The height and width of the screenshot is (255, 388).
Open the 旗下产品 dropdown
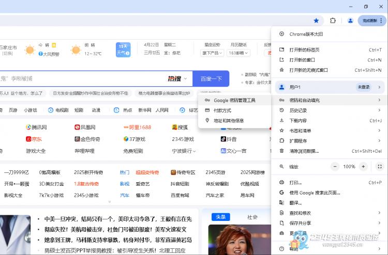212,53
